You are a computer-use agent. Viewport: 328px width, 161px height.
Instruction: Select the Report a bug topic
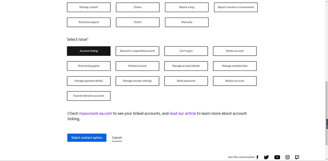point(187,7)
